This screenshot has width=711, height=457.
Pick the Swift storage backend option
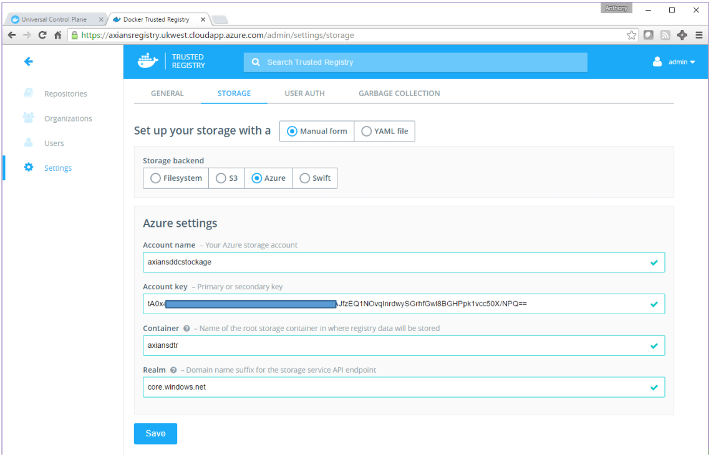point(305,178)
